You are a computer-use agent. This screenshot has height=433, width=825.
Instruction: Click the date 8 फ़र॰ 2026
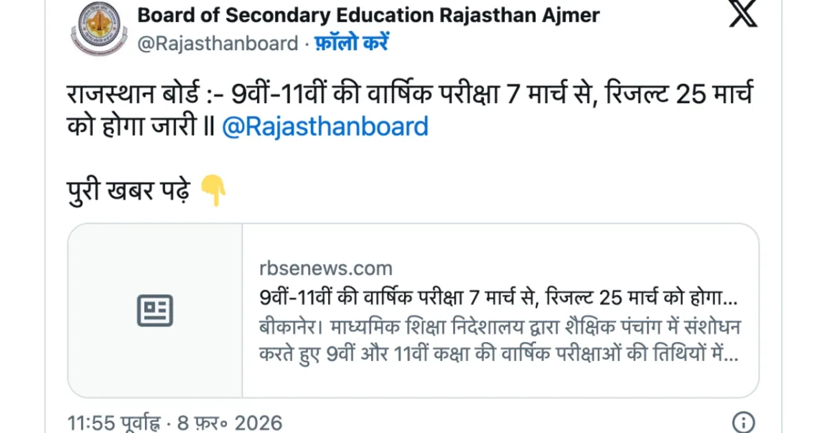click(x=229, y=422)
